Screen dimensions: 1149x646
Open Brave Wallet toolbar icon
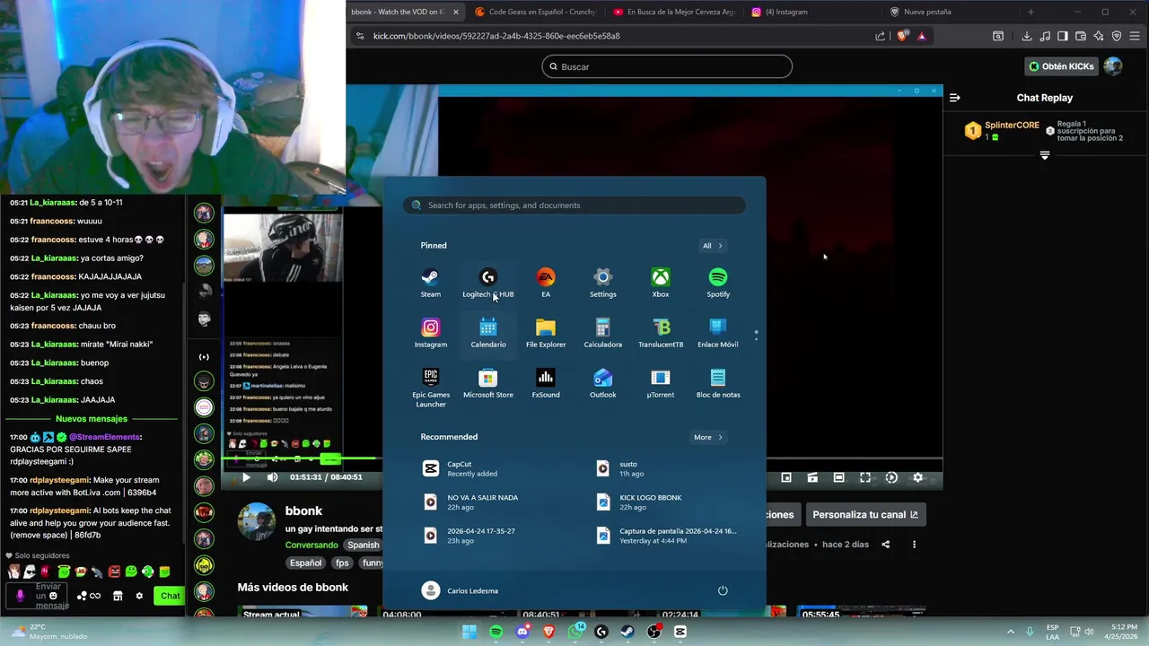pos(1081,36)
